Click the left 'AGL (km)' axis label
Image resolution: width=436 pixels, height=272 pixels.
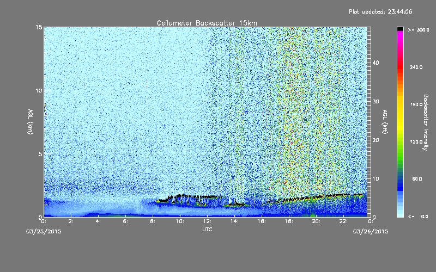pyautogui.click(x=31, y=122)
